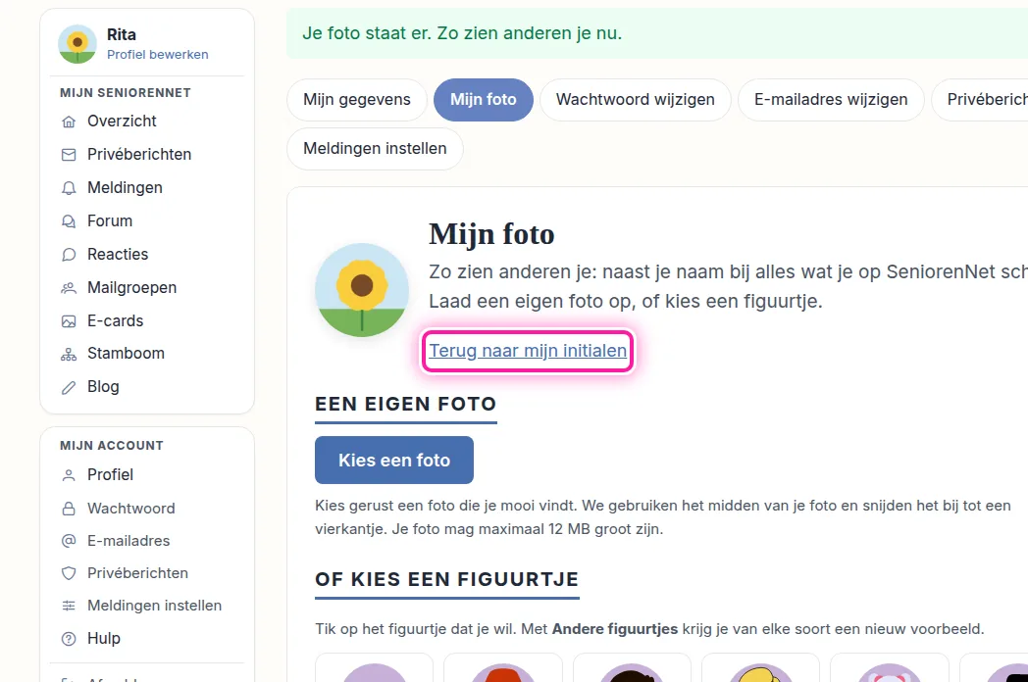Click the at-sign icon next to E-mailadres
Image resolution: width=1028 pixels, height=682 pixels.
tap(69, 541)
